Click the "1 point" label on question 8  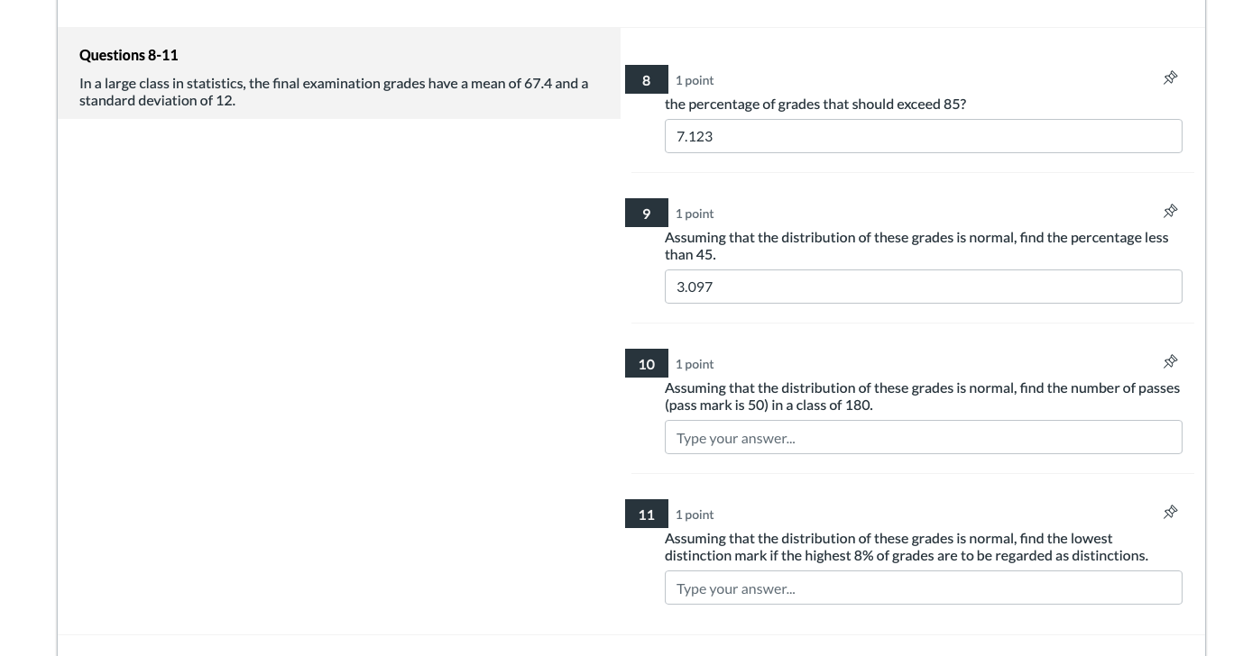[694, 79]
